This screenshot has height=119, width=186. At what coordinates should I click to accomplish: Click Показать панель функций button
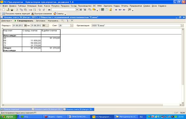point(16,14)
